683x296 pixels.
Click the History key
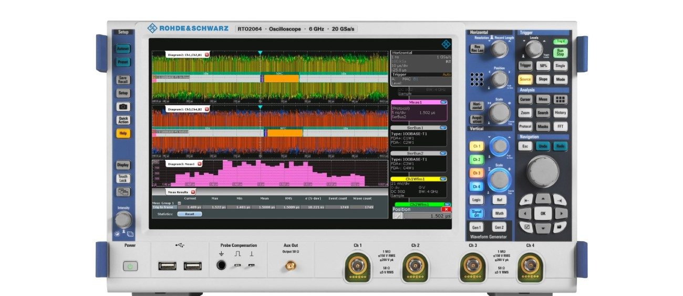pyautogui.click(x=561, y=113)
